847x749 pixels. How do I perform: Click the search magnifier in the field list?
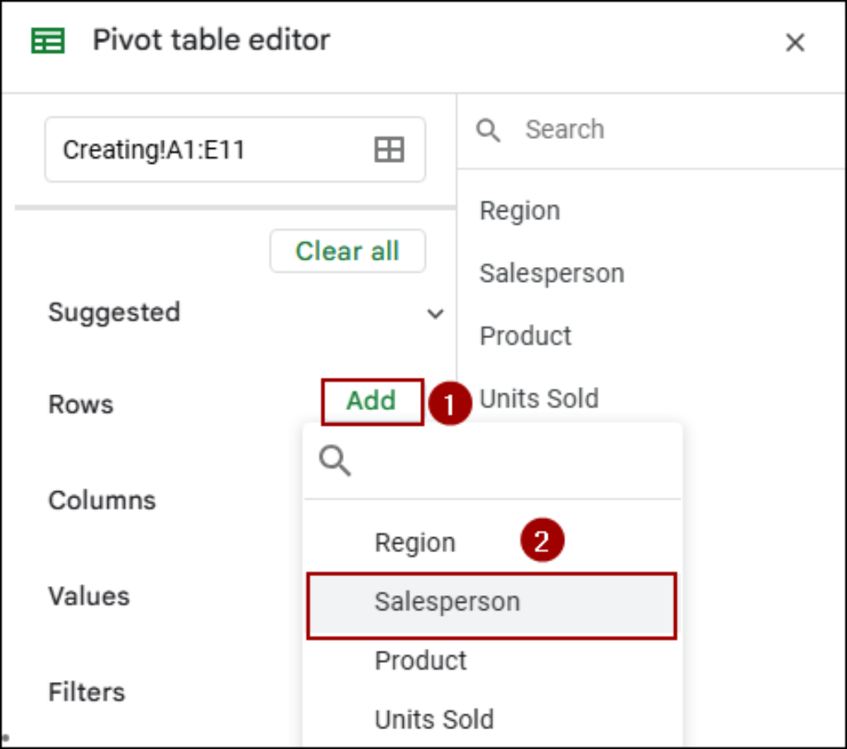488,130
